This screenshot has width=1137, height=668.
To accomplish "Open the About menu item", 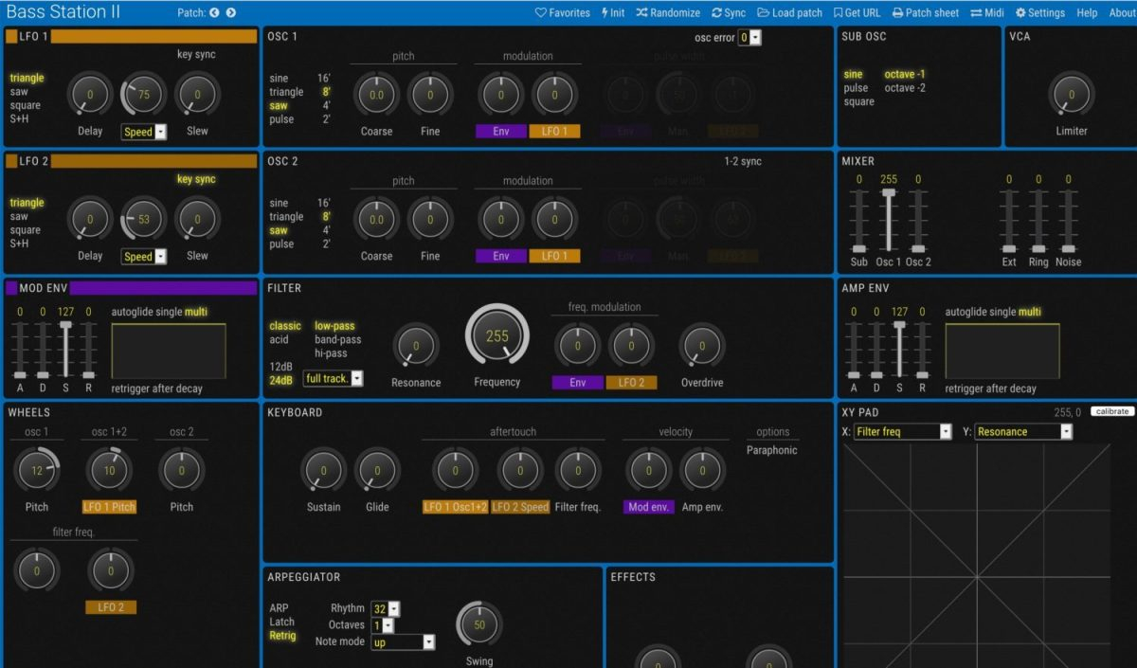I will pos(1122,13).
